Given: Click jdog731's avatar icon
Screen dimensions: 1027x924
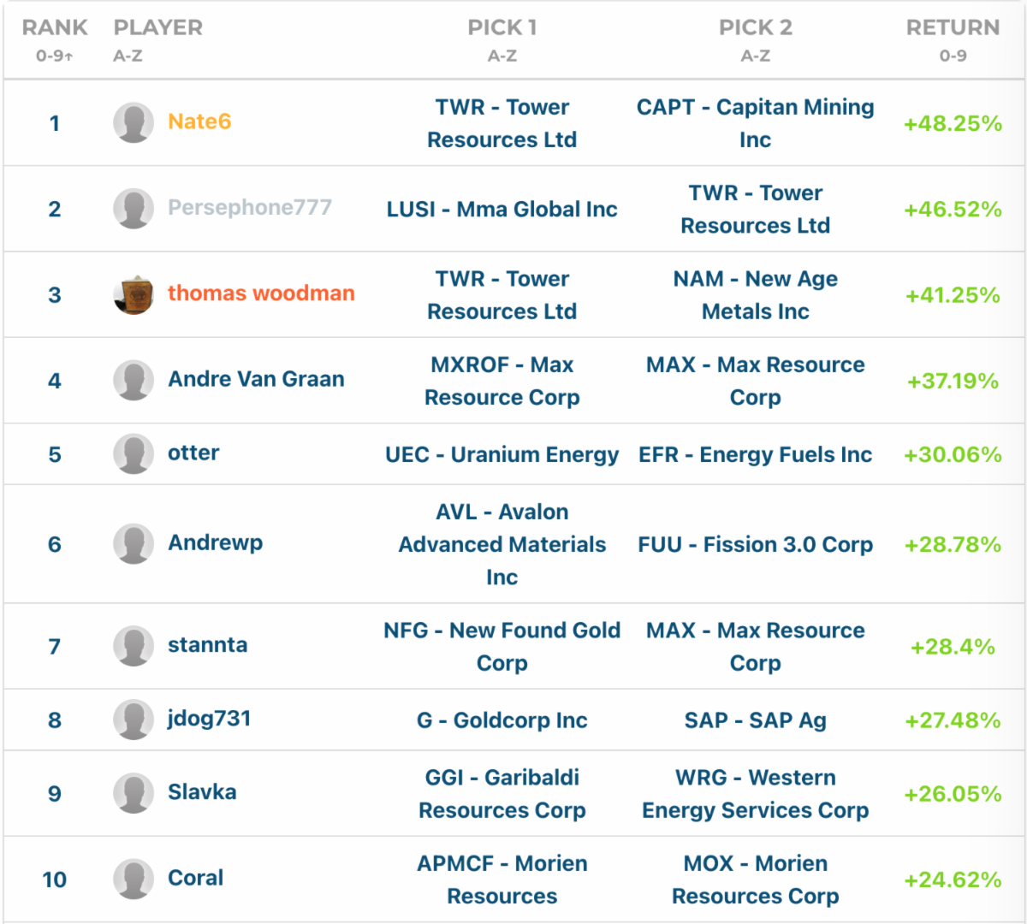Looking at the screenshot, I should 134,720.
